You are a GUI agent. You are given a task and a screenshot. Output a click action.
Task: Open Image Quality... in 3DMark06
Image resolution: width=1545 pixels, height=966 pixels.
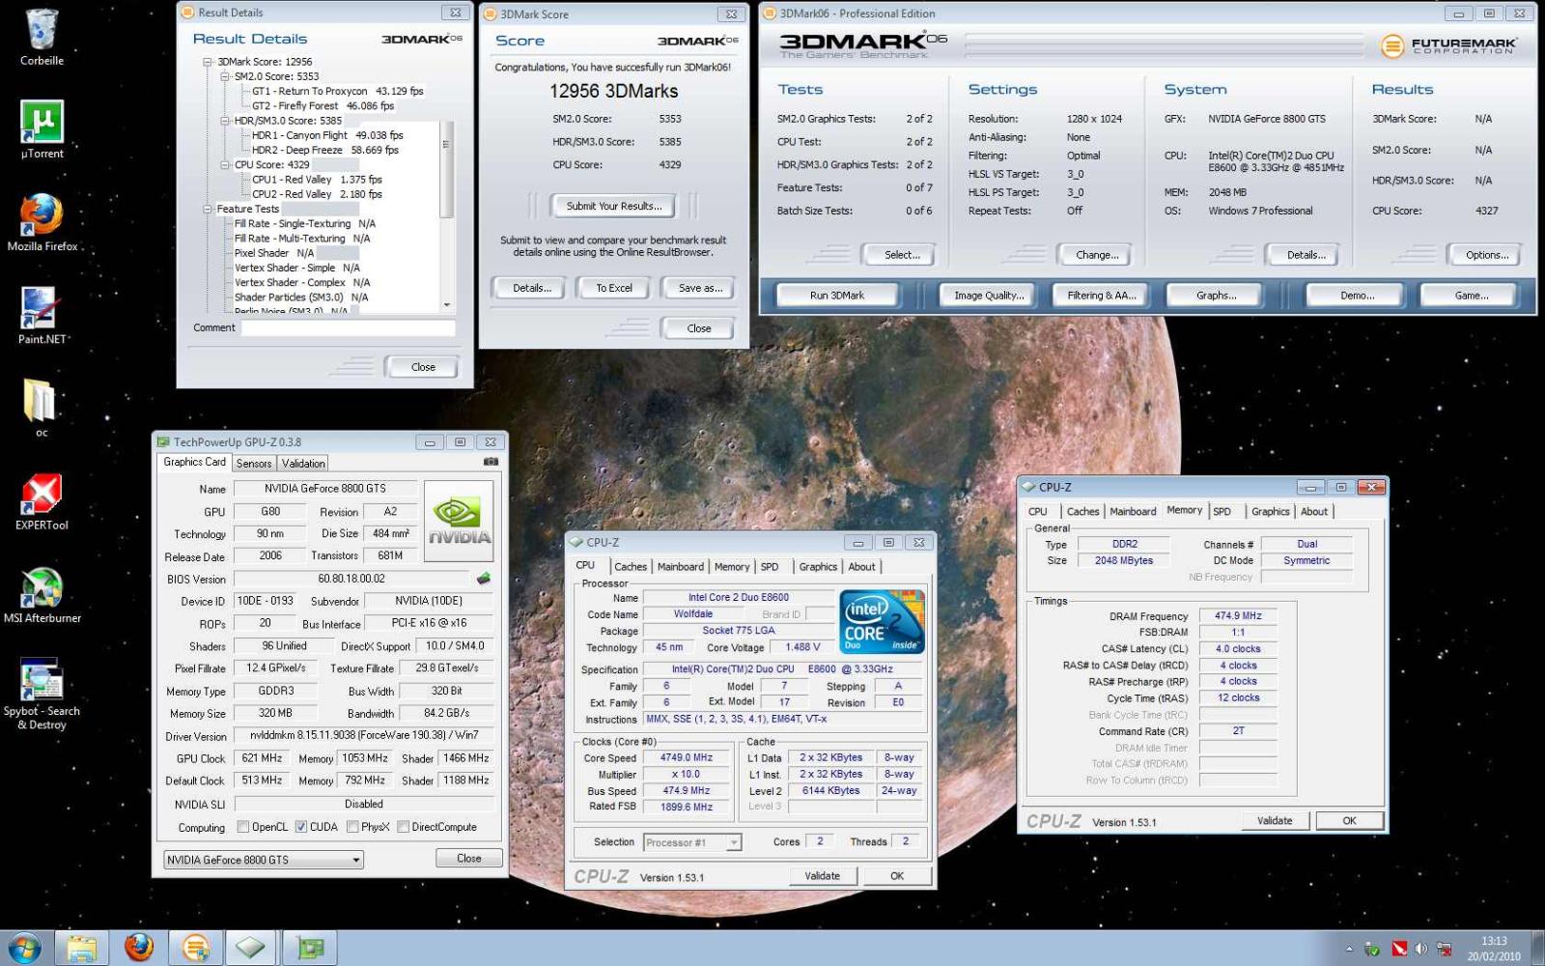point(989,296)
